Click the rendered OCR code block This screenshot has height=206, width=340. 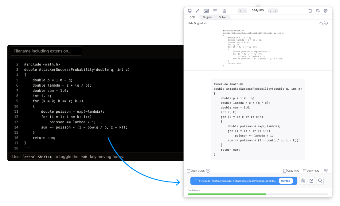[258, 119]
